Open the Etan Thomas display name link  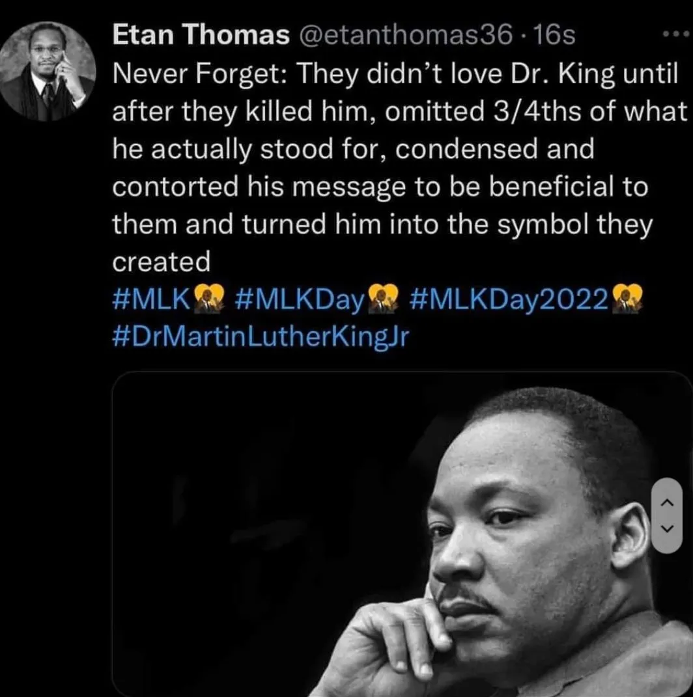201,35
